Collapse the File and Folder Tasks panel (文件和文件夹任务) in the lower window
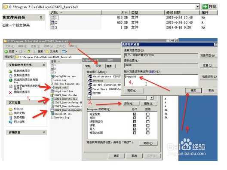 click(x=43, y=65)
